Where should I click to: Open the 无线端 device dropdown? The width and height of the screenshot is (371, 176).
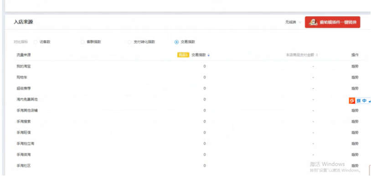click(x=293, y=22)
